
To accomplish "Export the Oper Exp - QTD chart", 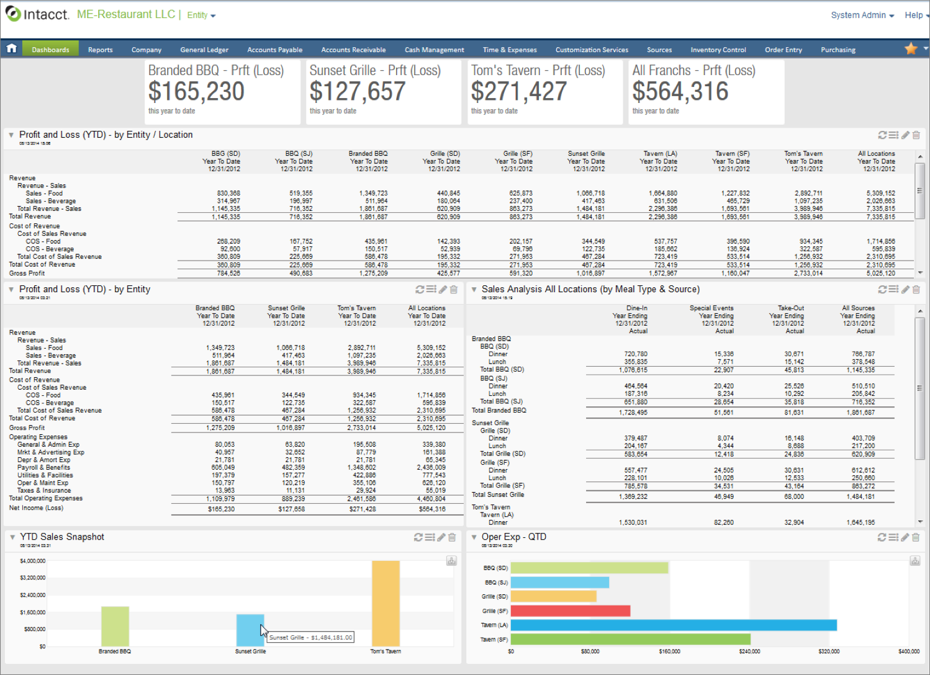I will [915, 560].
